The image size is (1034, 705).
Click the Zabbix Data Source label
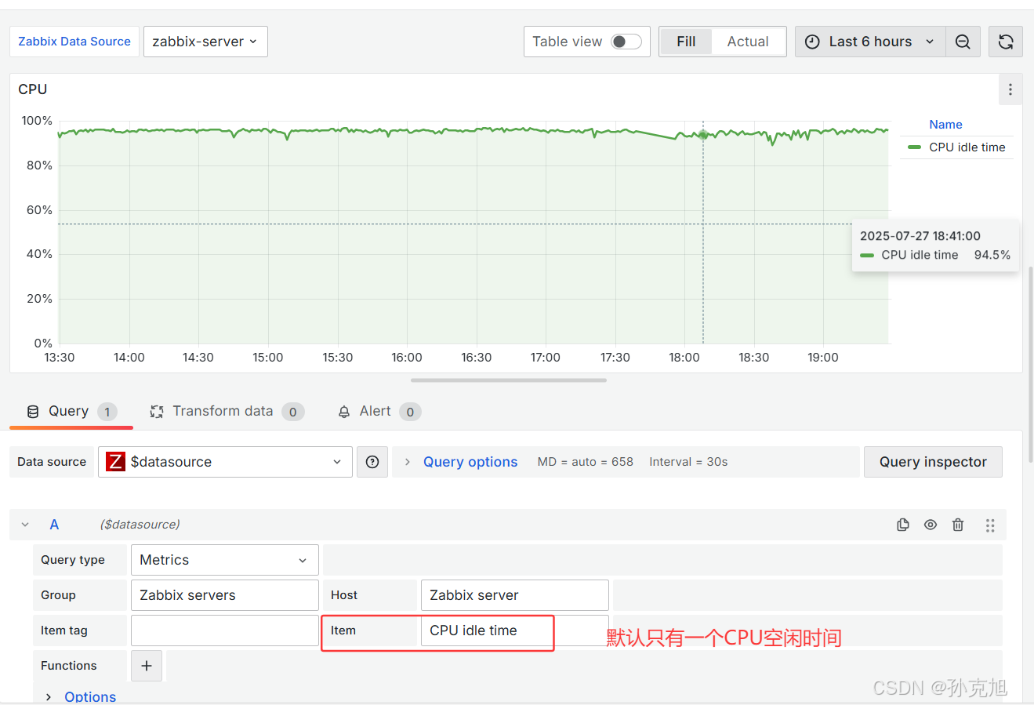pyautogui.click(x=74, y=42)
